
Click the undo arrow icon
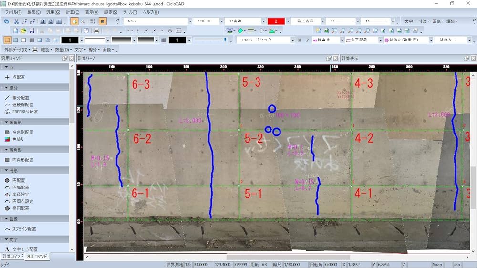tap(6, 21)
